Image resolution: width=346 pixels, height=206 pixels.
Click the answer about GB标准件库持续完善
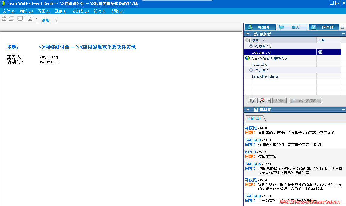[x=290, y=145]
